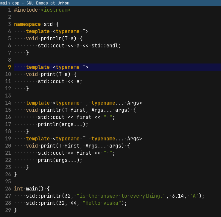This screenshot has width=221, height=217.
Task: Click the "void" keyword on line 20
Action: [32, 146]
